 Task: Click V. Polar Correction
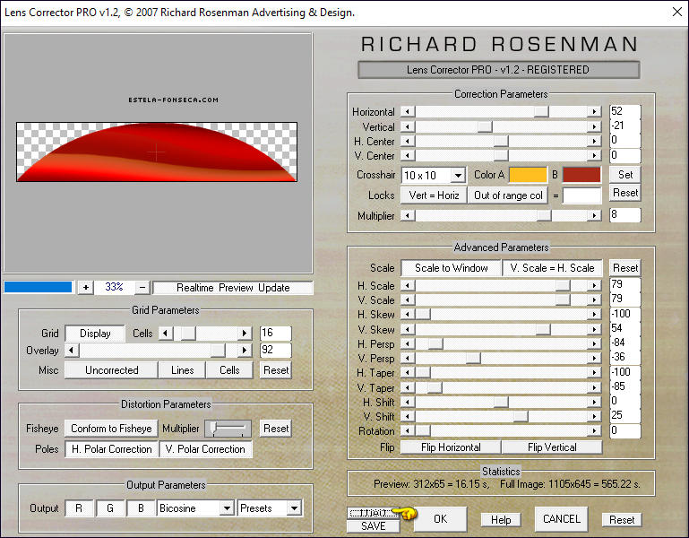coord(205,448)
